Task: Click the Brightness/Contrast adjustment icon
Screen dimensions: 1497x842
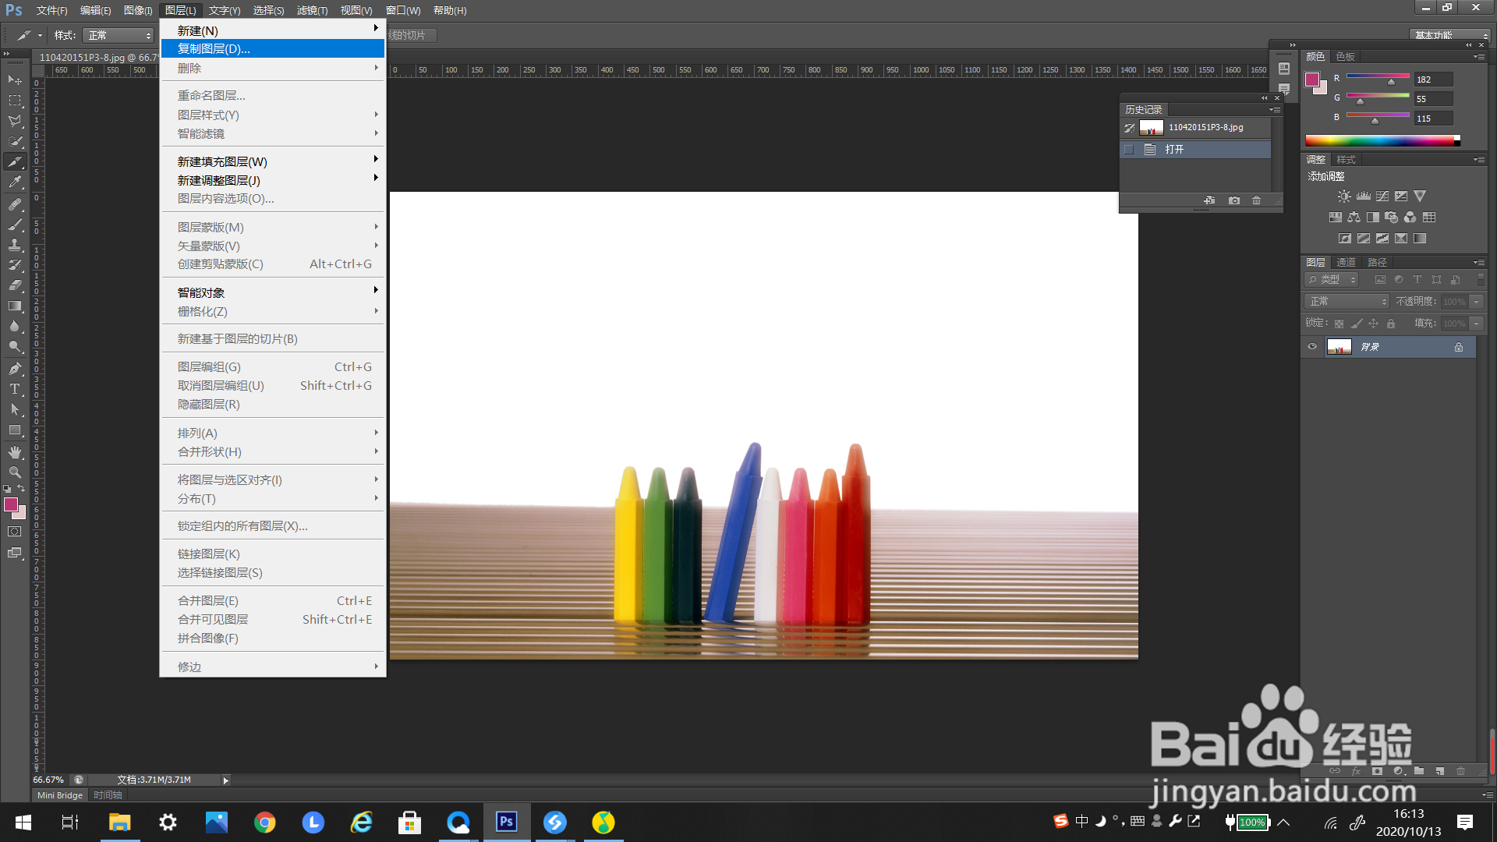Action: tap(1344, 196)
